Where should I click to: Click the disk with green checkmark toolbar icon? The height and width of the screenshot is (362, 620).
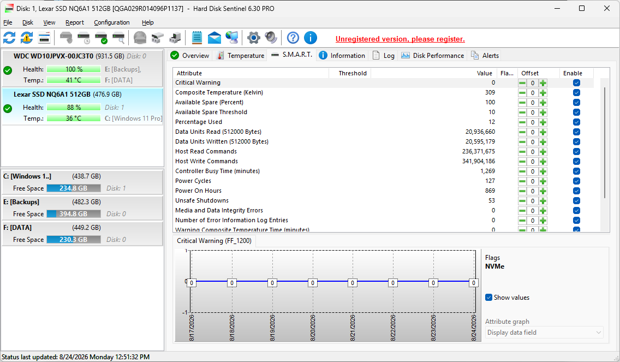[x=101, y=38]
